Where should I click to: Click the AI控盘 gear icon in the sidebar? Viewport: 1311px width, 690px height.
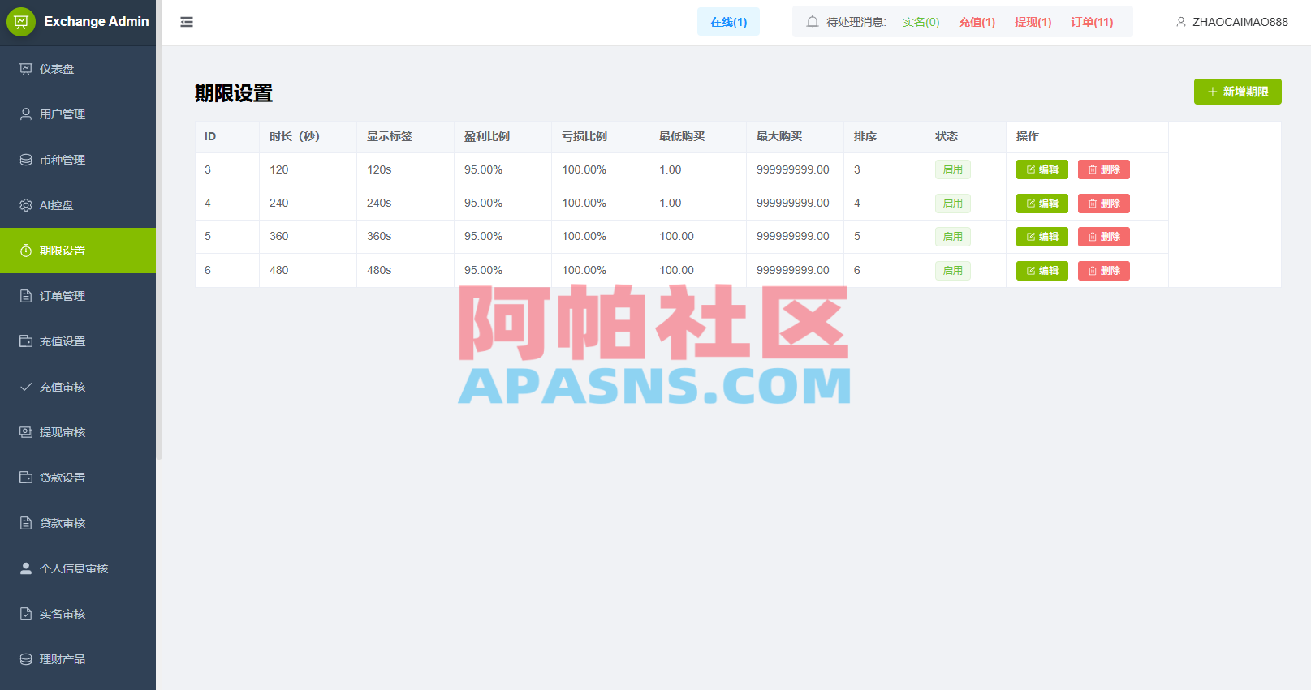coord(26,205)
